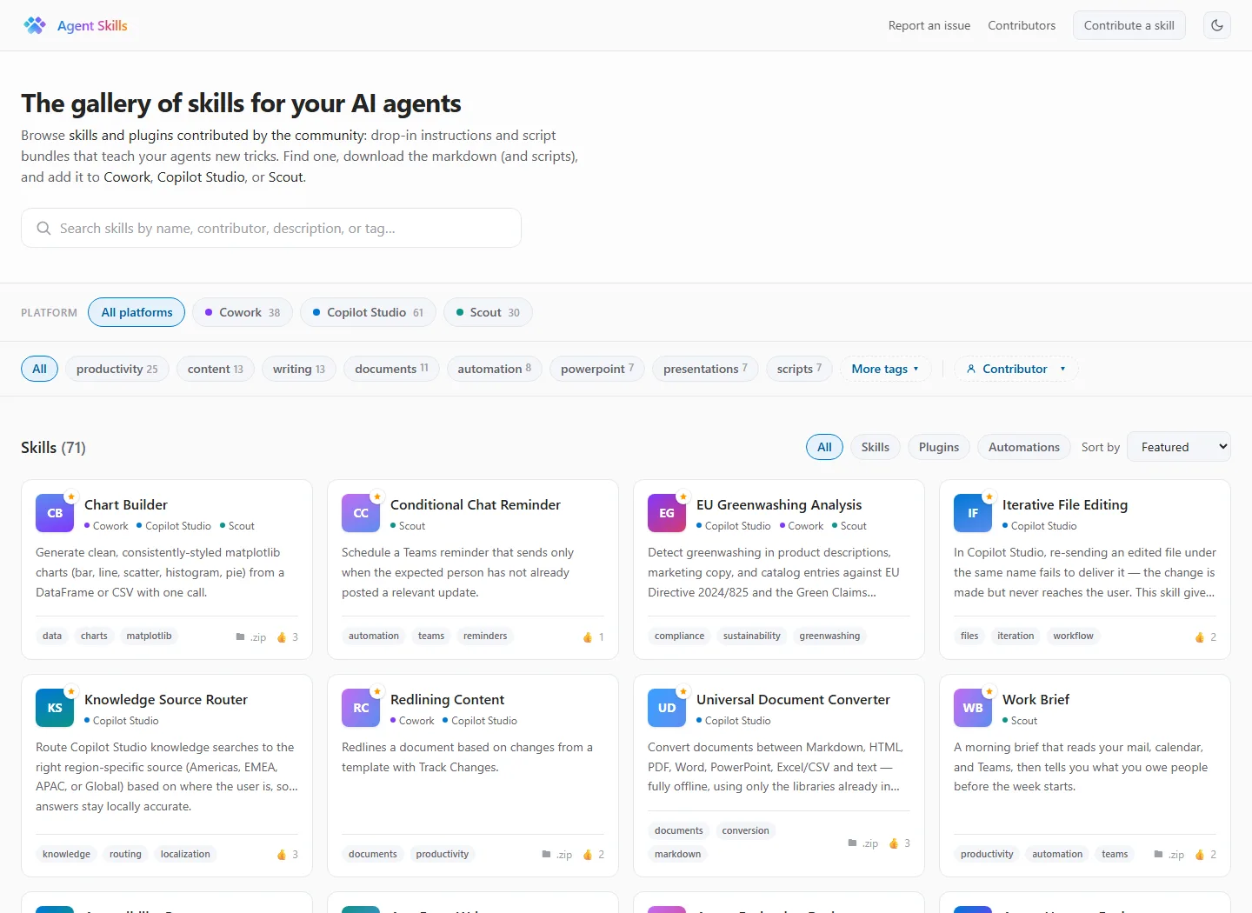Filter by Scout platform
Screen dimensions: 1252x913
click(488, 312)
